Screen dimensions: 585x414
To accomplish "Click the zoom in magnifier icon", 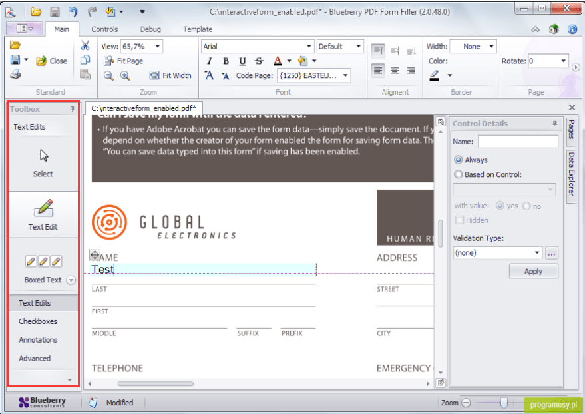I will pyautogui.click(x=125, y=76).
